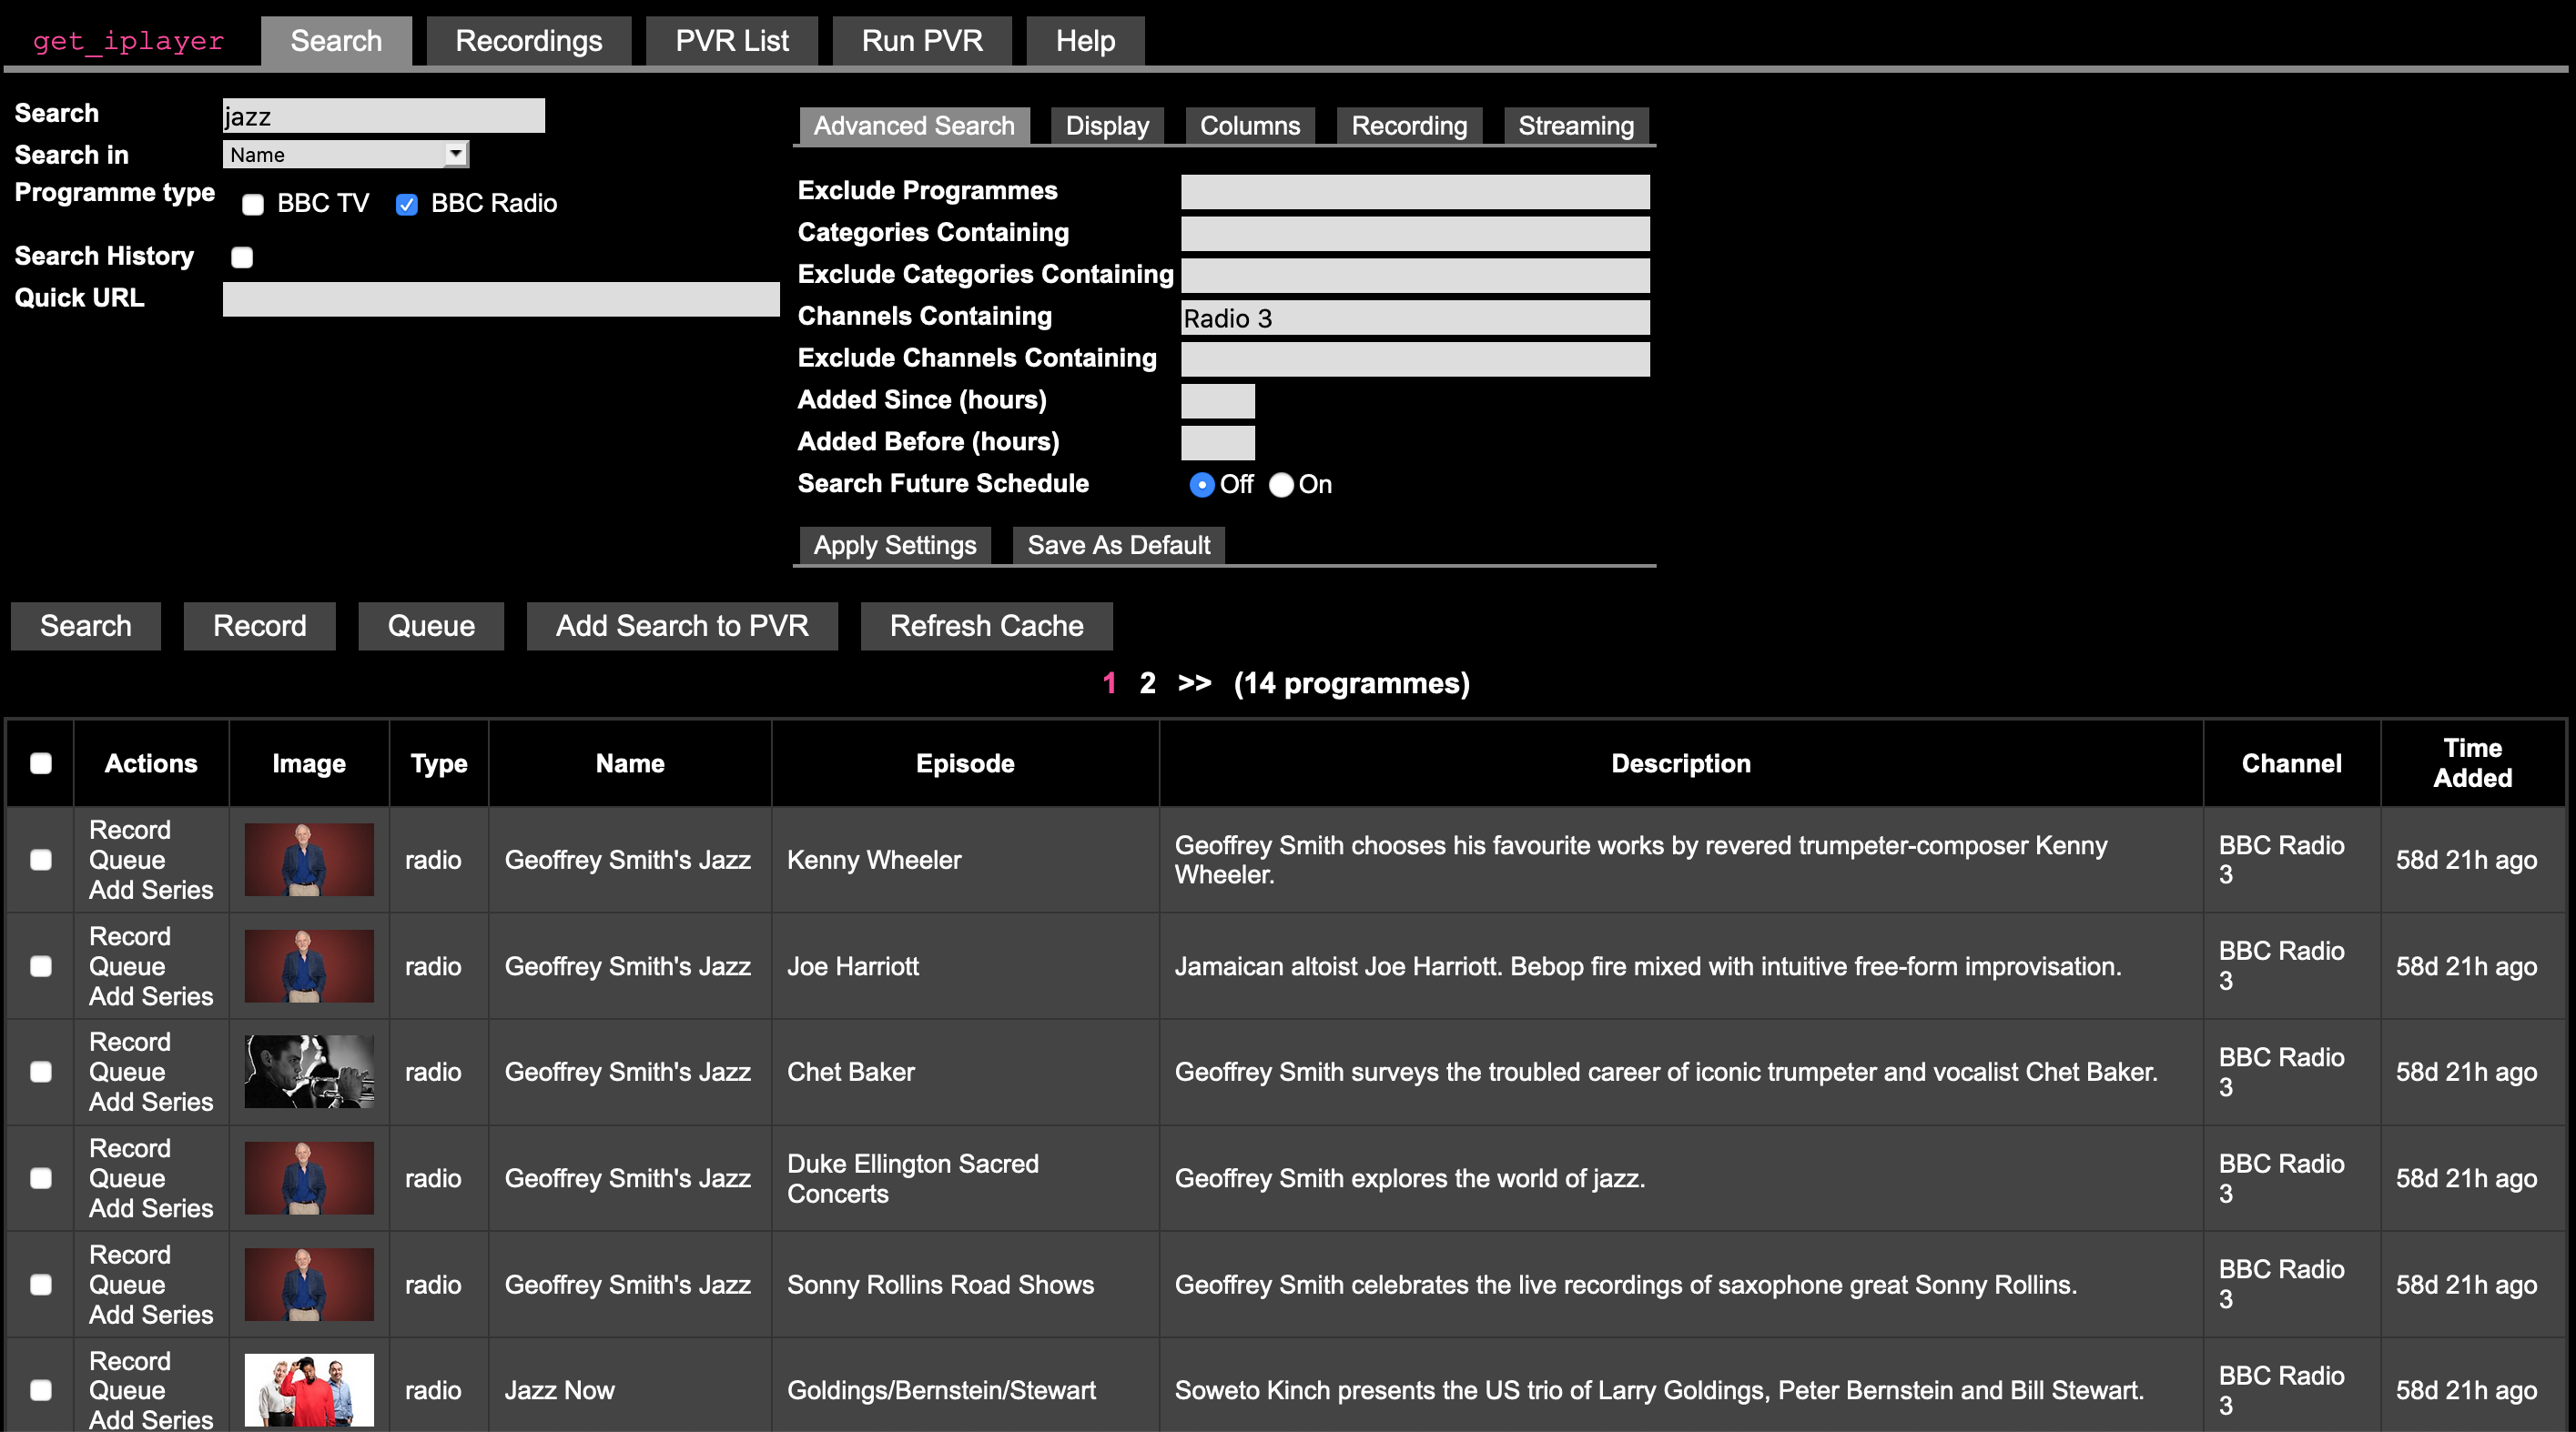Toggle the Search History checkbox
The image size is (2576, 1432).
coord(242,257)
